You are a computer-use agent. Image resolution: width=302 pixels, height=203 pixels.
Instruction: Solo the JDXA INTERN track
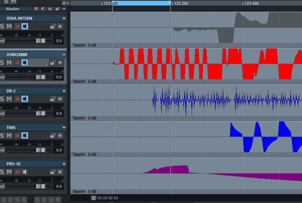pyautogui.click(x=2, y=26)
